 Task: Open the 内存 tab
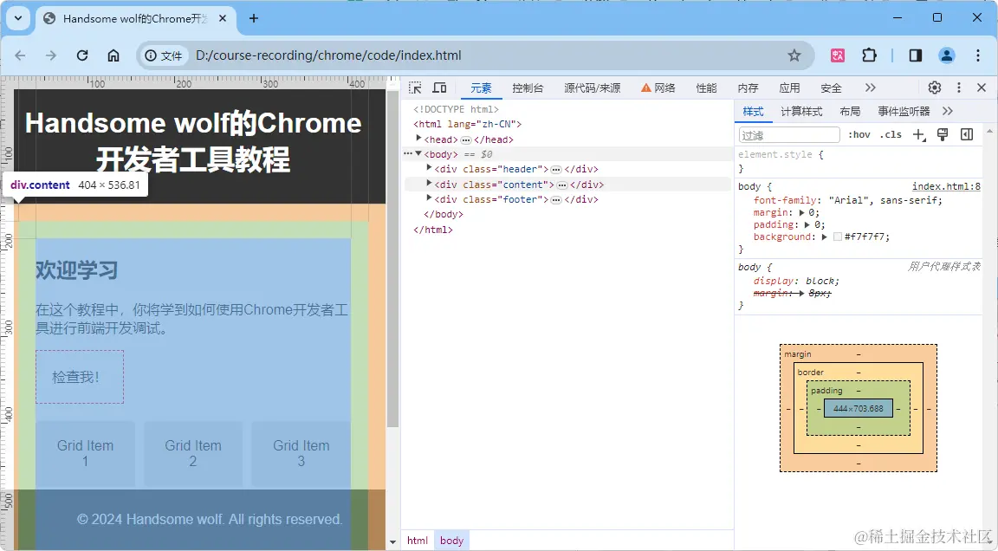coord(748,88)
